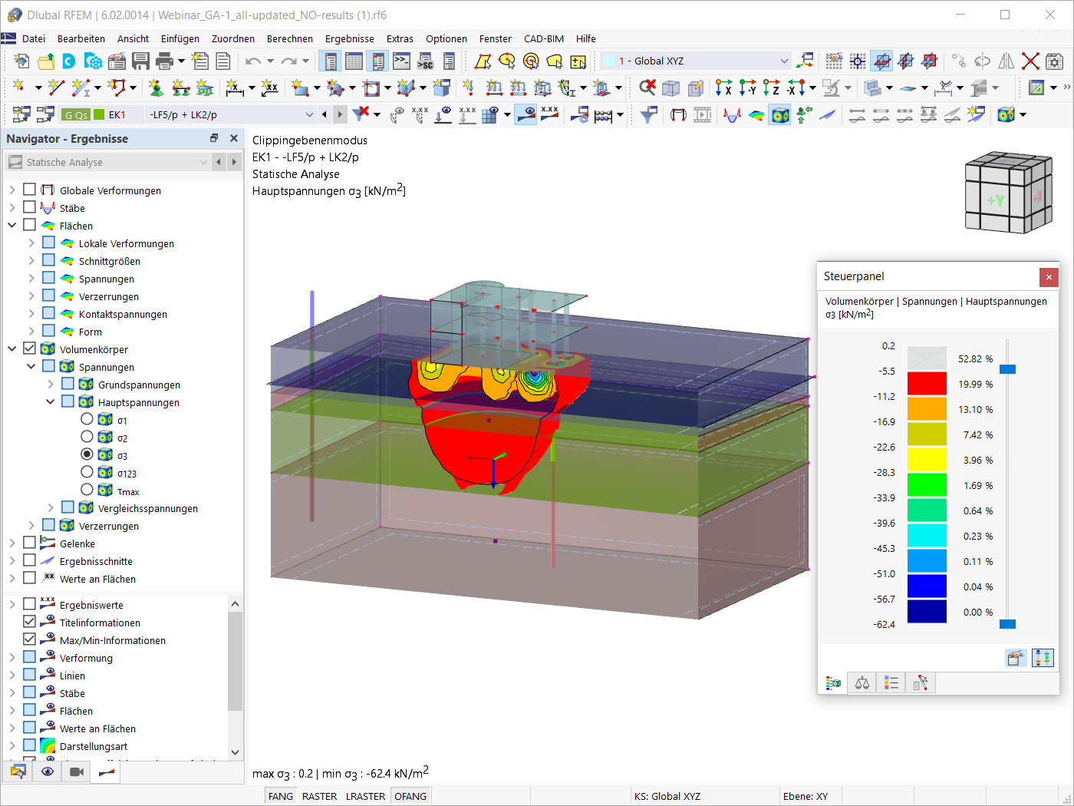Expand the Grundspannungen tree node
Screen dimensions: 1074x806
point(51,384)
